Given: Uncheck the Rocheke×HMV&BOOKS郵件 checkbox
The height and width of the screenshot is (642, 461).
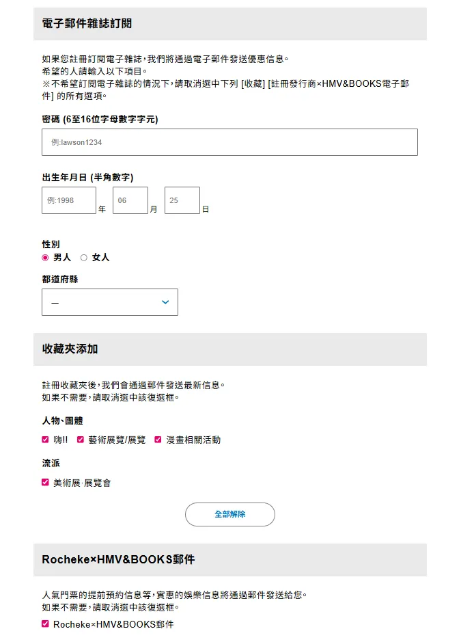Looking at the screenshot, I should [x=45, y=624].
